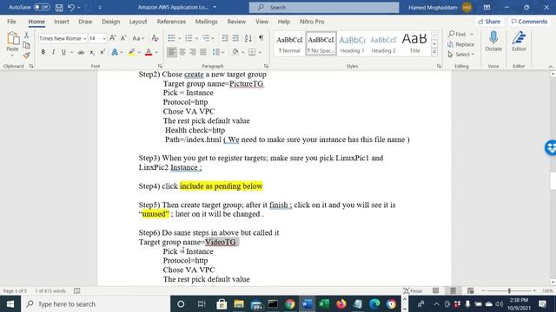Toggle AutoSave switch
The image size is (556, 312).
click(x=42, y=7)
